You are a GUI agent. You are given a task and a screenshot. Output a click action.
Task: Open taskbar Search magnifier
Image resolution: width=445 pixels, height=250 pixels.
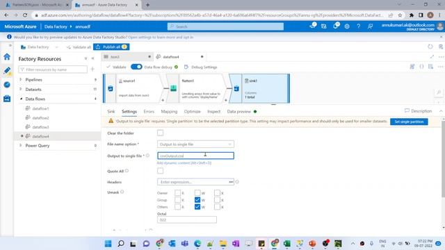pyautogui.click(x=121, y=244)
